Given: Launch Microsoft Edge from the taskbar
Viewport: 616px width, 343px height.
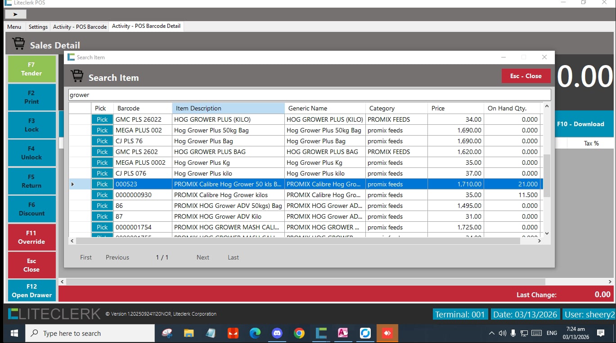Looking at the screenshot, I should point(255,333).
